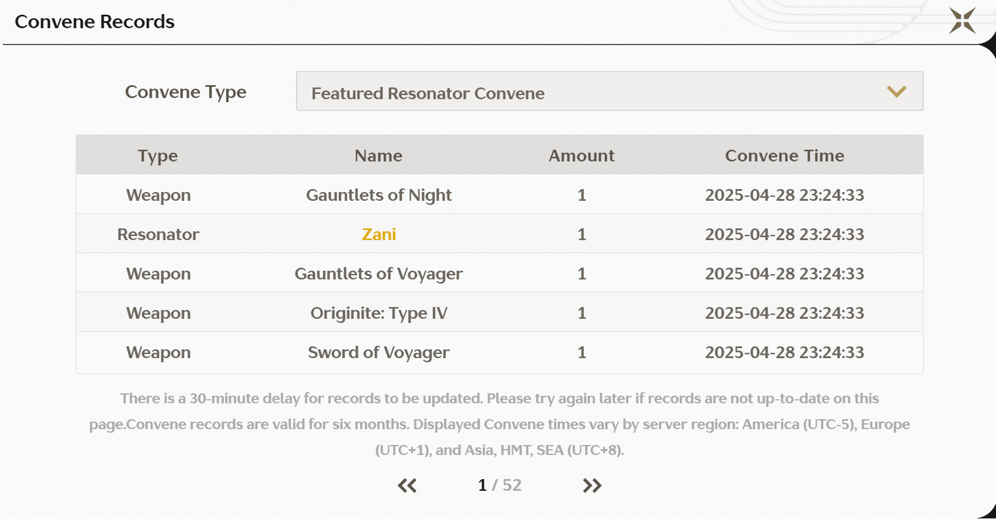Click the Gauntlets of Night row
Viewport: 996px width, 519px height.
click(x=379, y=195)
